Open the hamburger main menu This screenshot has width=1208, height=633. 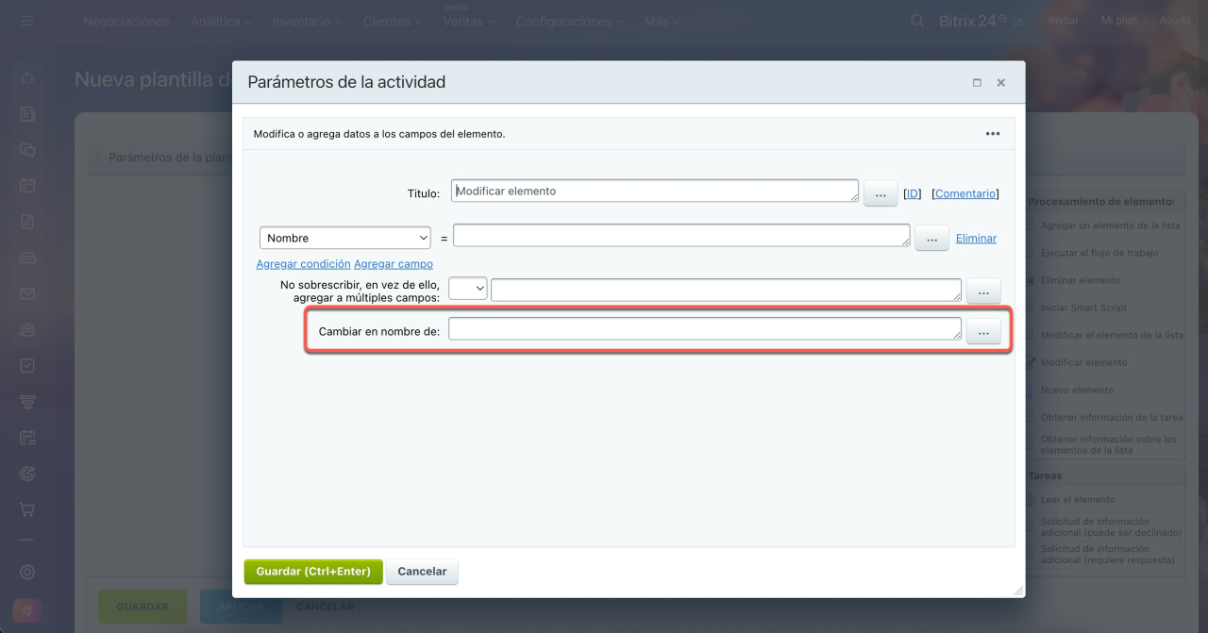pyautogui.click(x=27, y=21)
